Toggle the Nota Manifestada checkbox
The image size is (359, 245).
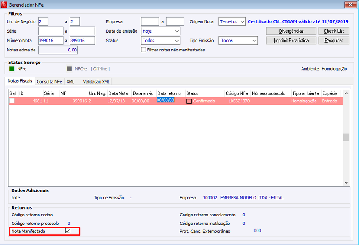tap(68, 231)
